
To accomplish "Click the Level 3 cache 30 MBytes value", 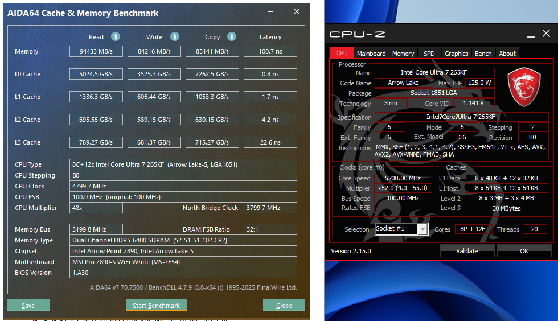I will click(507, 208).
